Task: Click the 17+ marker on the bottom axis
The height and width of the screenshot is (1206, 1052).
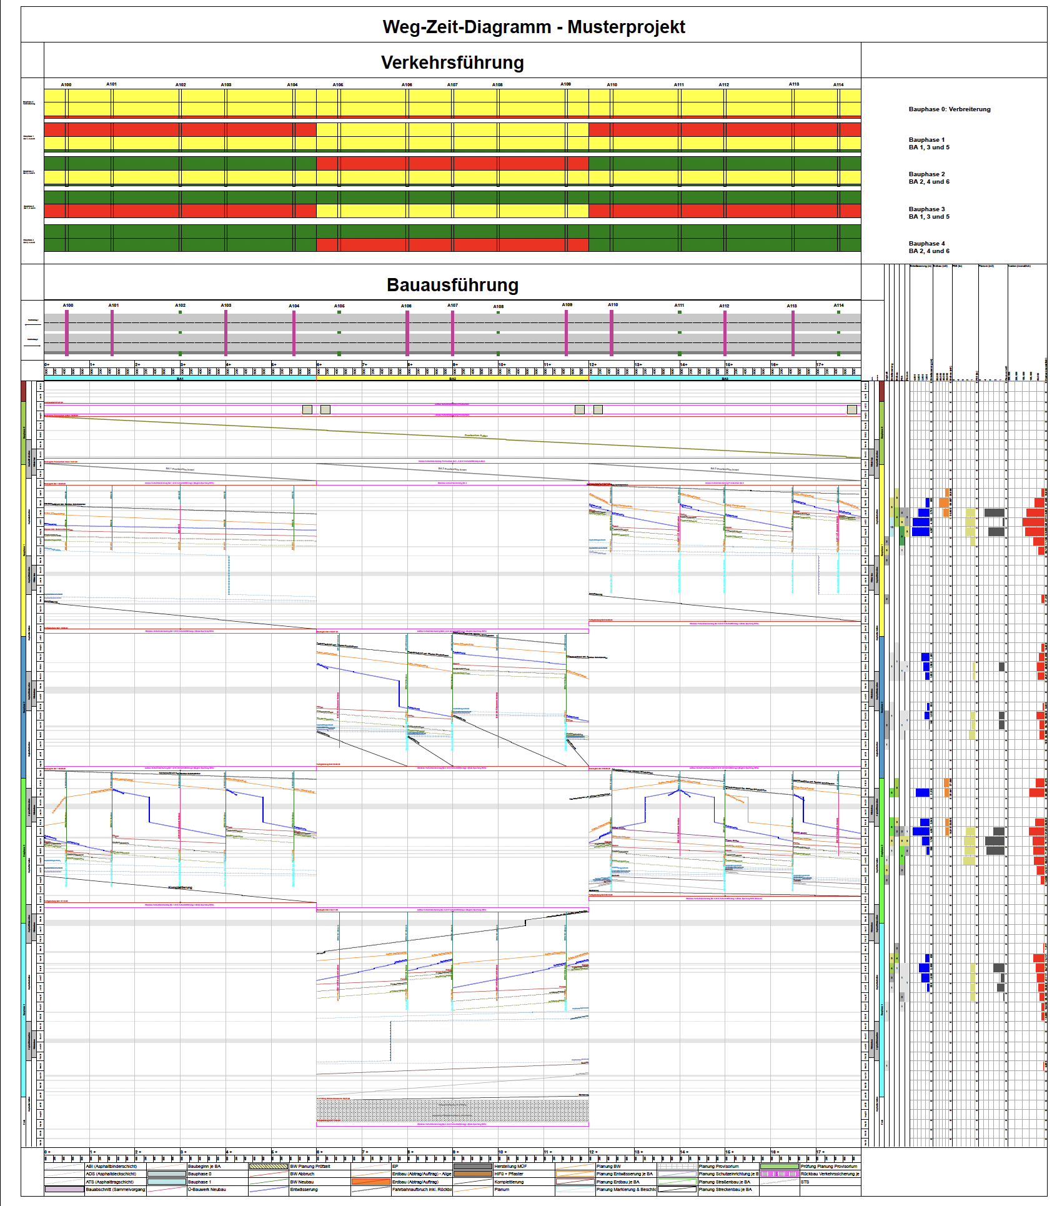Action: click(x=820, y=1152)
